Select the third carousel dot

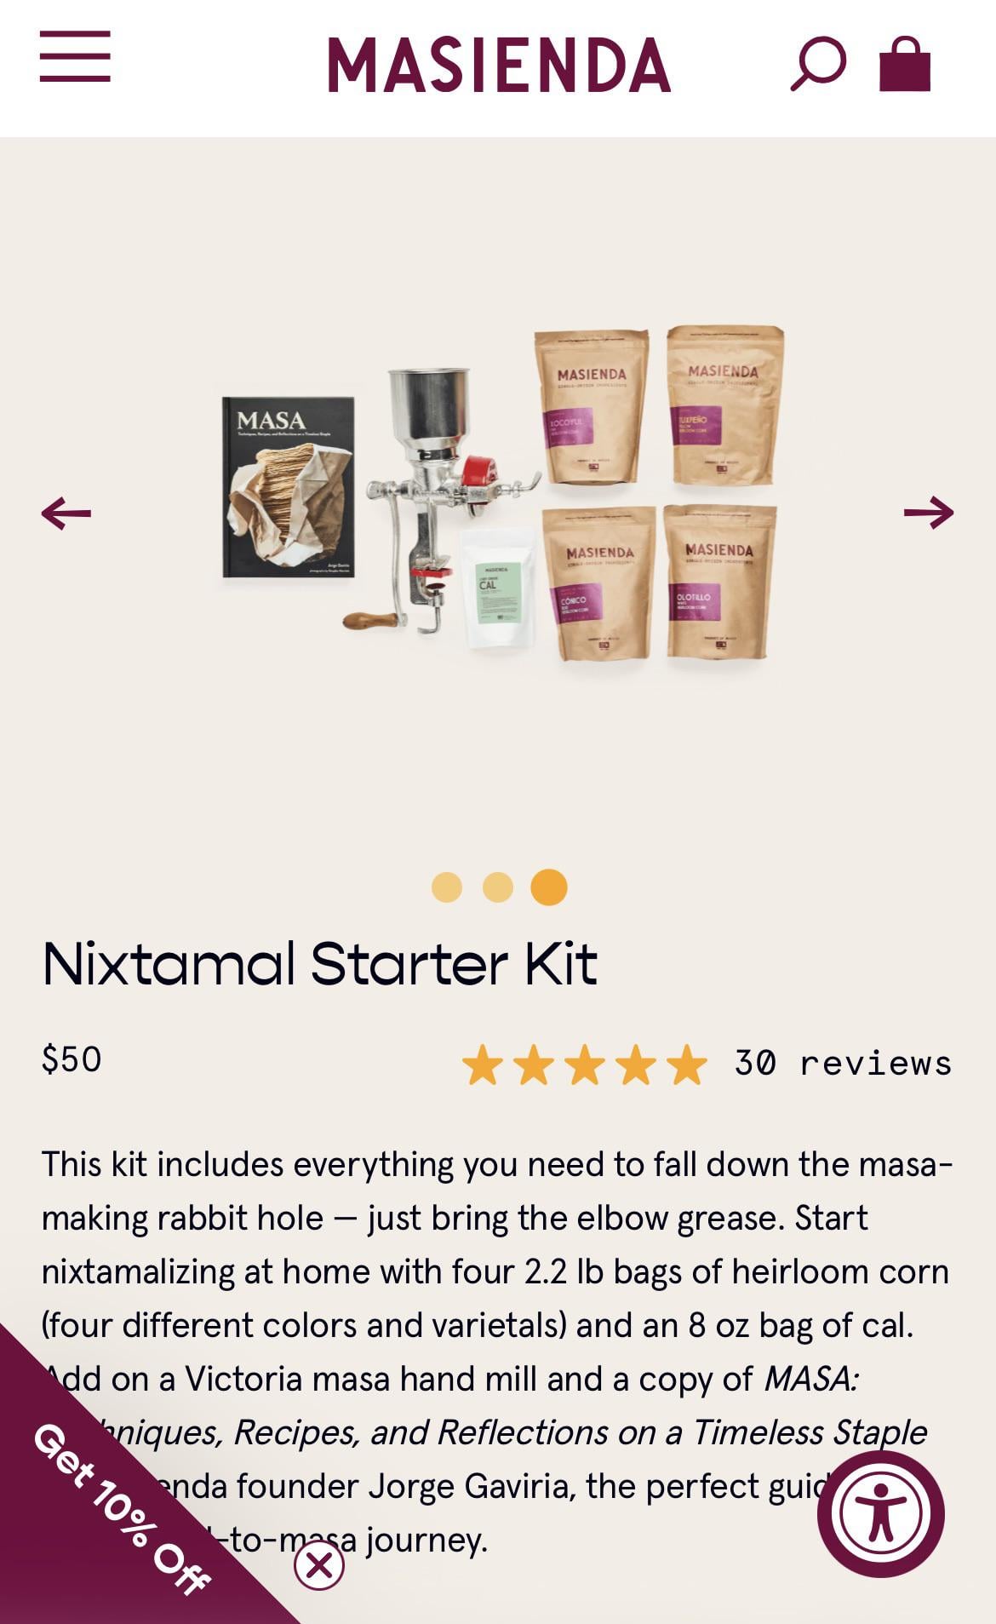pos(549,887)
